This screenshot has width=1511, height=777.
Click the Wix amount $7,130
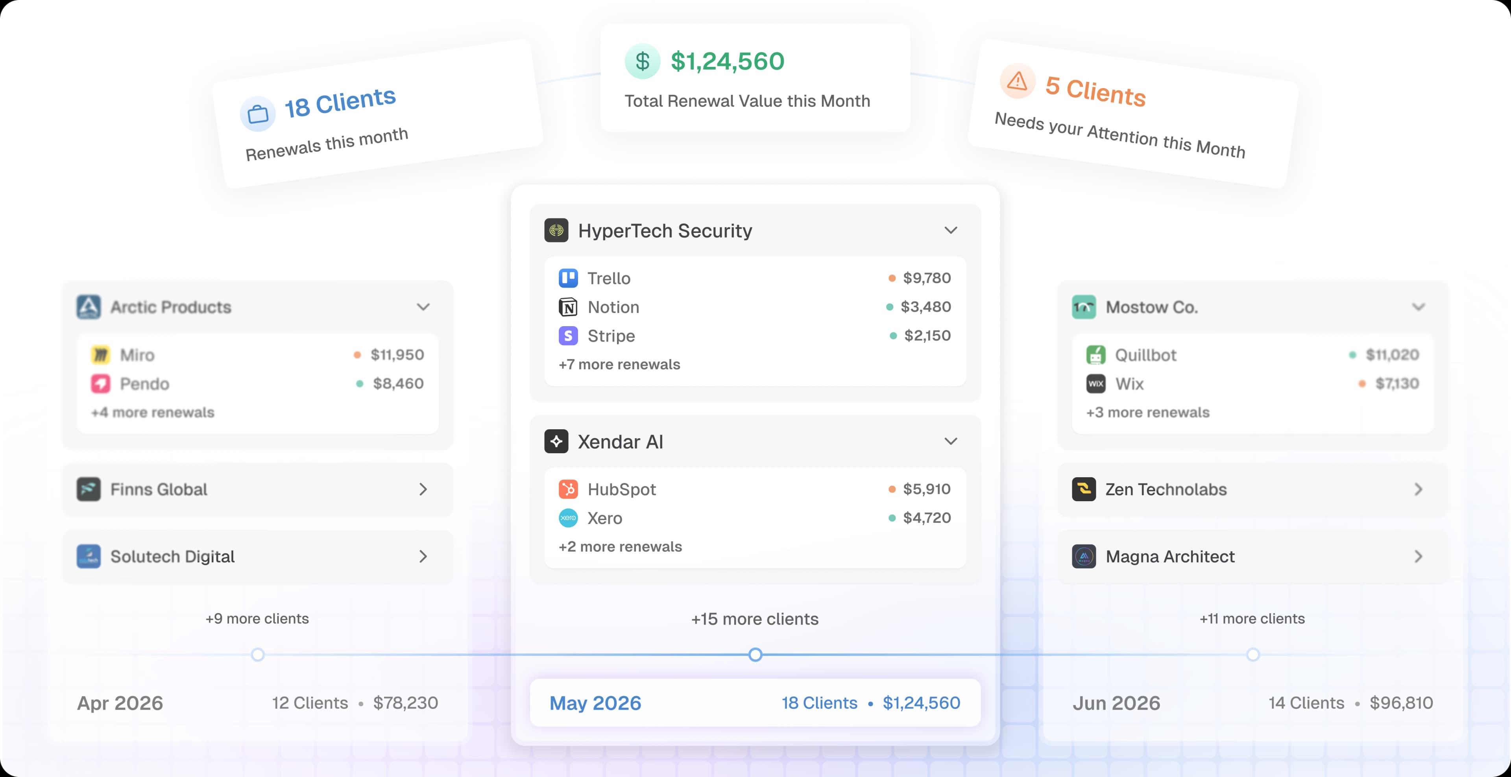click(1397, 384)
